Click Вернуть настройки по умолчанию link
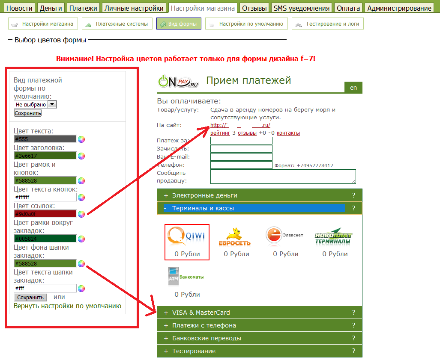 (67, 306)
